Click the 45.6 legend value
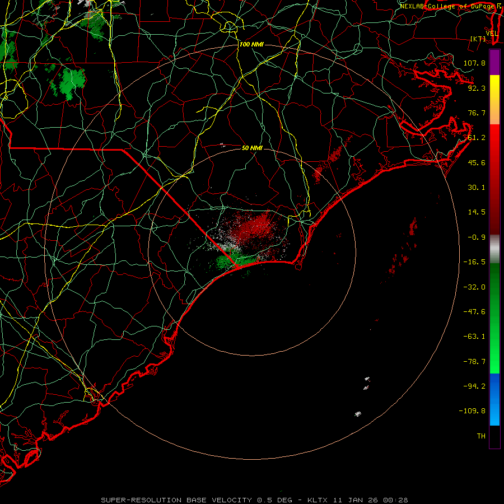 click(477, 162)
